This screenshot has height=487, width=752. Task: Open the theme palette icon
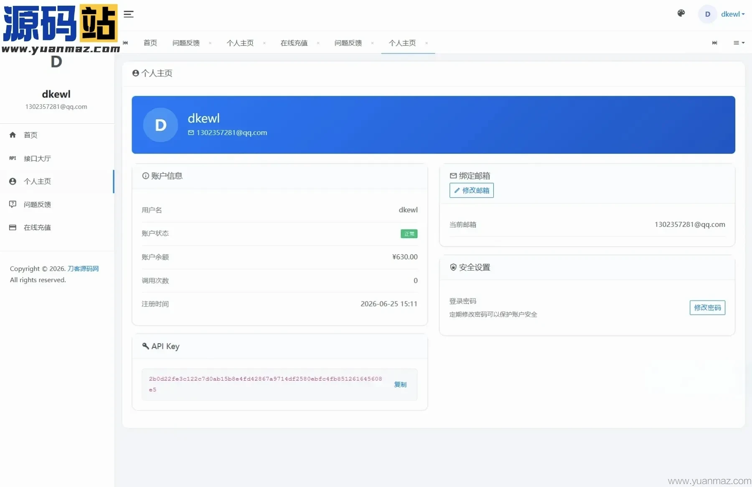pyautogui.click(x=681, y=13)
